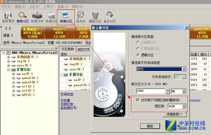Click the 删除分区 delete partition icon
Screen dimensions: 211x135
(x=95, y=17)
